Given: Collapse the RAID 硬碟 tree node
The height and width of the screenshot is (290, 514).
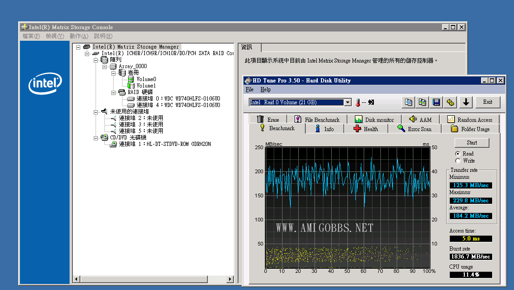Looking at the screenshot, I should pos(114,92).
